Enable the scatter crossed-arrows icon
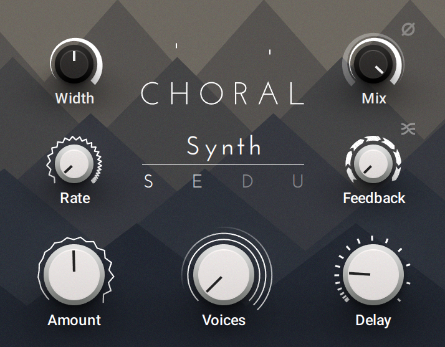 [x=408, y=128]
